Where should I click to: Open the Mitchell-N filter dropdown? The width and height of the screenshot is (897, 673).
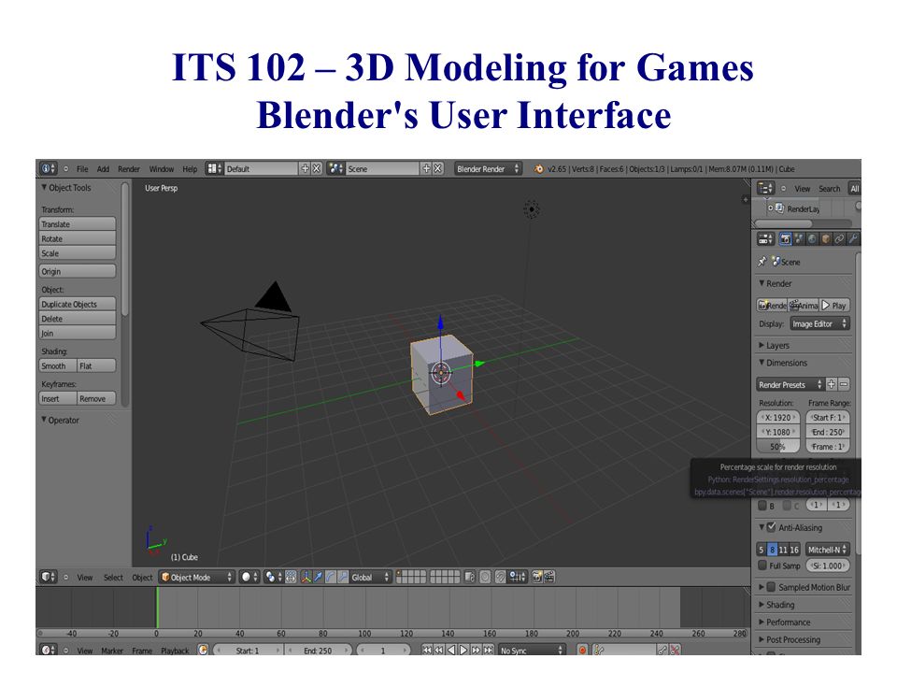pos(827,550)
